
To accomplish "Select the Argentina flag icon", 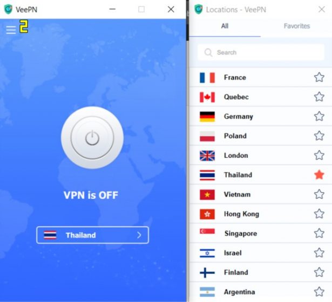I will coord(207,292).
